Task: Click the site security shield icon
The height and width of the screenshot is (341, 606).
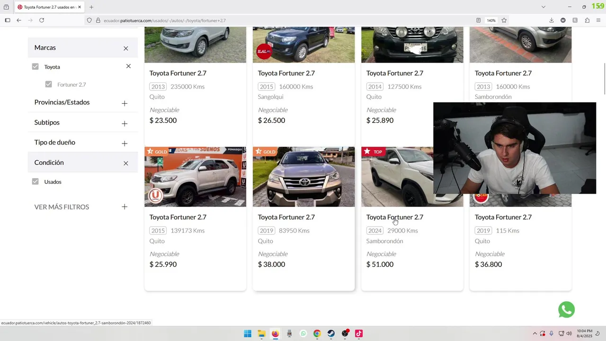Action: (x=89, y=20)
